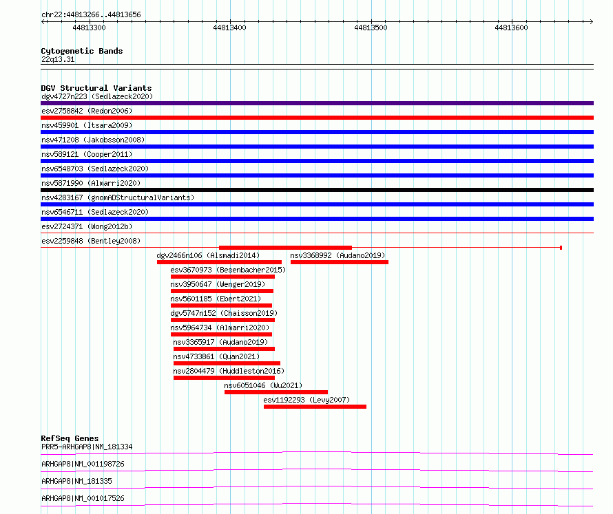The width and height of the screenshot is (613, 514).
Task: Click ruler position 44813300
Action: tap(89, 28)
